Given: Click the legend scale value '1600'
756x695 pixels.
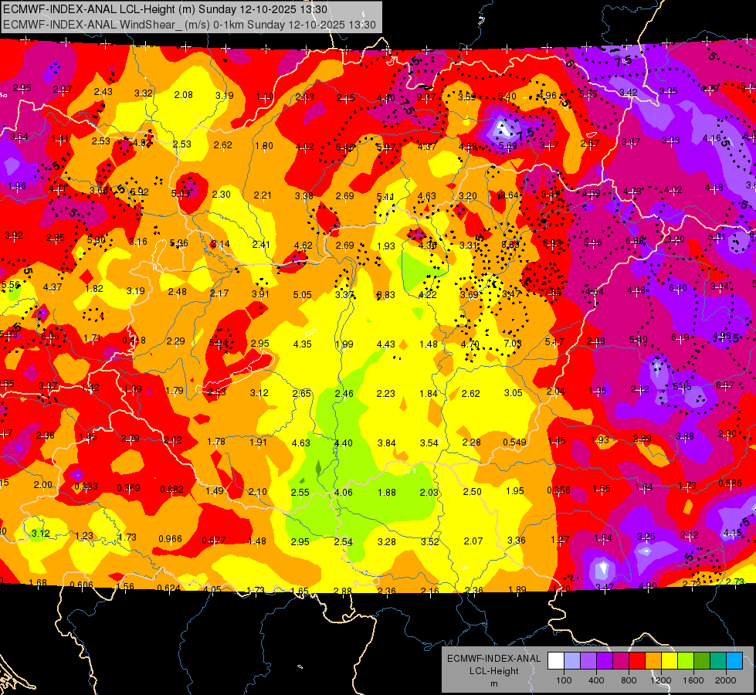Looking at the screenshot, I should pyautogui.click(x=693, y=680).
